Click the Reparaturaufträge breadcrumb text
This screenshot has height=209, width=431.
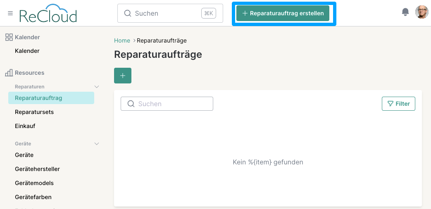tap(162, 40)
